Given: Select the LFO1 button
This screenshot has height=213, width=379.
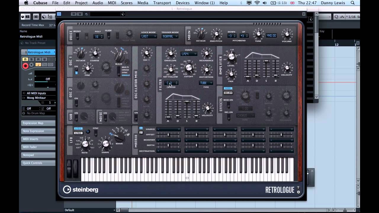Looking at the screenshot, I should [x=78, y=129].
